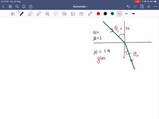The width and height of the screenshot is (159, 119).
Task: Bookmark this page
Action: tap(24, 7)
